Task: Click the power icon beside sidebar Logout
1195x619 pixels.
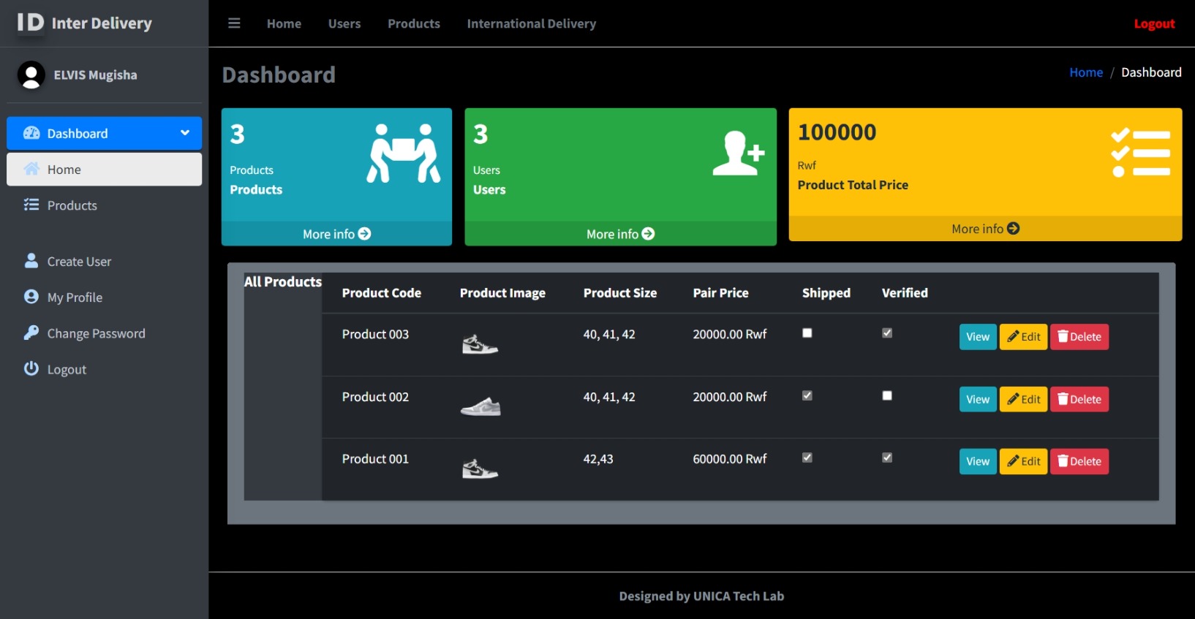Action: point(31,368)
